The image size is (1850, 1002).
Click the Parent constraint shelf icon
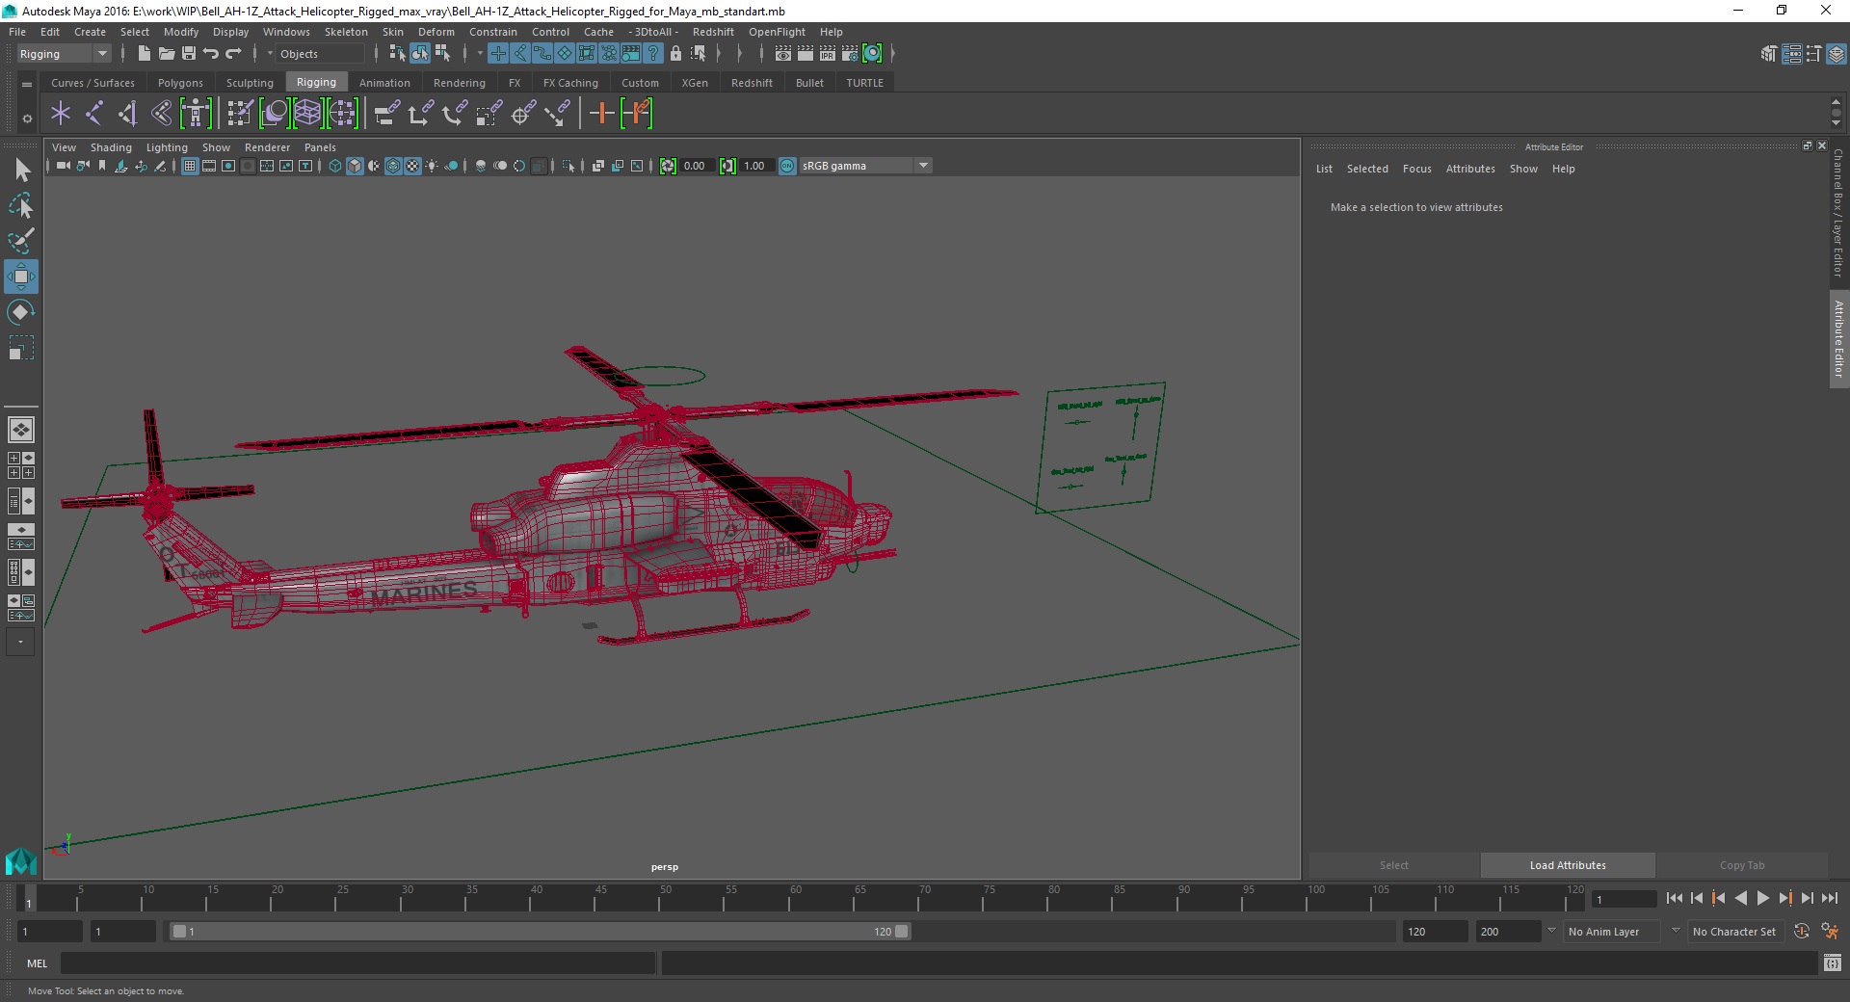[387, 114]
